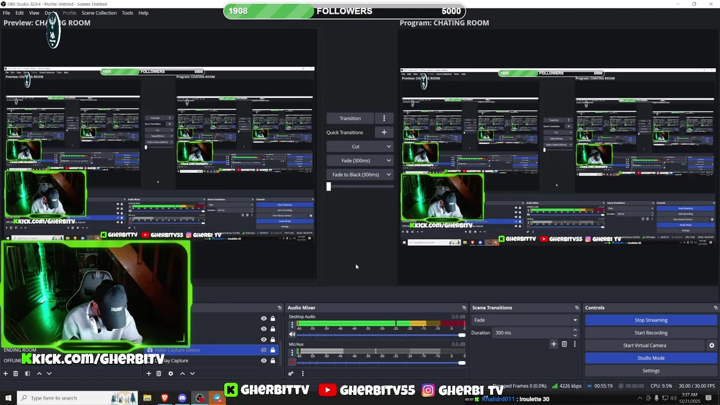Decrease Duration with the down stepper arrow
This screenshot has width=720, height=405.
575,335
